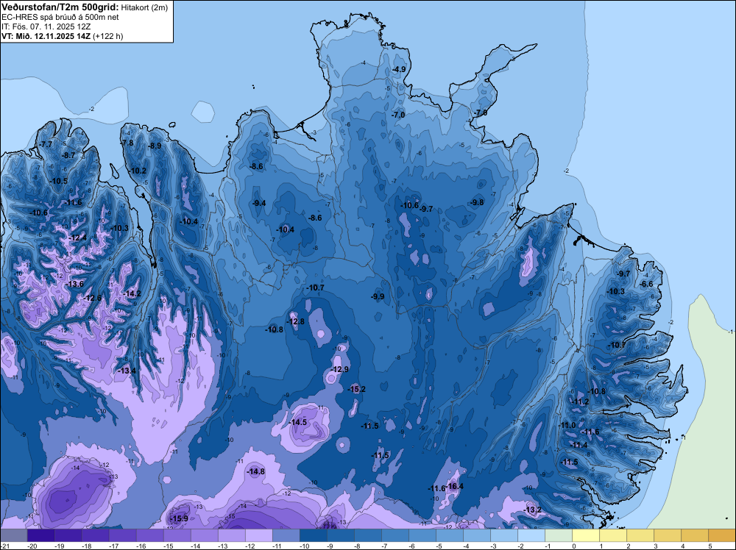Click the 3 value on legend scale

click(x=656, y=546)
